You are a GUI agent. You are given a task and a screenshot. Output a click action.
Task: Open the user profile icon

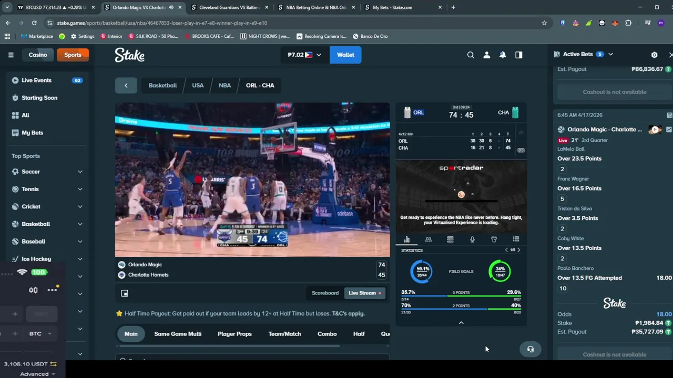(x=487, y=55)
